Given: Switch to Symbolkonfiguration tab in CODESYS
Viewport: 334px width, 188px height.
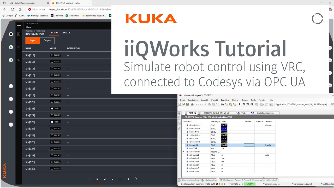Looking at the screenshot, I should click(x=265, y=113).
